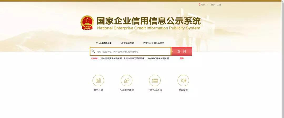Viewport: 284px width, 118px height.
Task: Open the 使用帮助 megaphone icon
Action: coord(183,80)
